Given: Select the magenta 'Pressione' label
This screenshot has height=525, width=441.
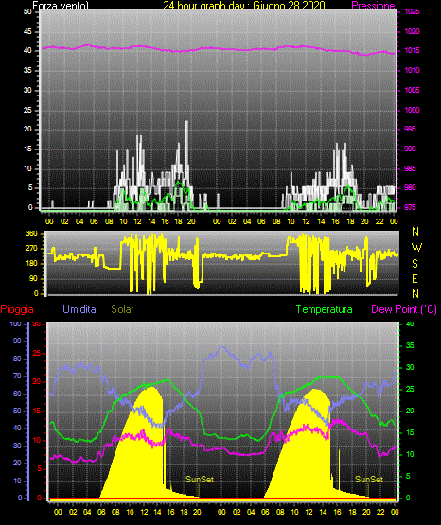Looking at the screenshot, I should click(x=373, y=6).
